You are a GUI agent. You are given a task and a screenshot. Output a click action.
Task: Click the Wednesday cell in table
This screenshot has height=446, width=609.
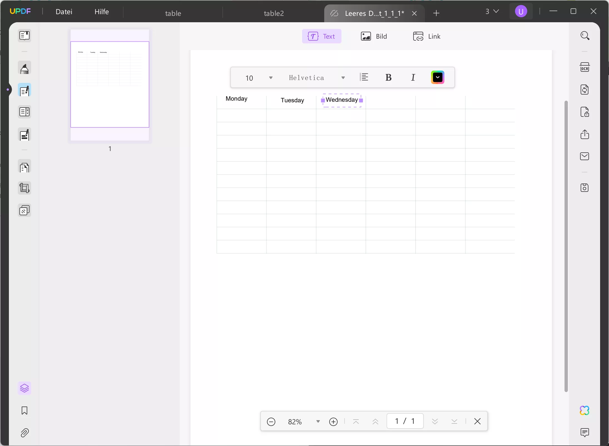[x=342, y=100]
